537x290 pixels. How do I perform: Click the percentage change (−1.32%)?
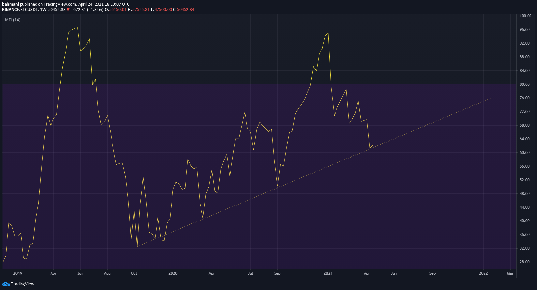click(x=95, y=9)
